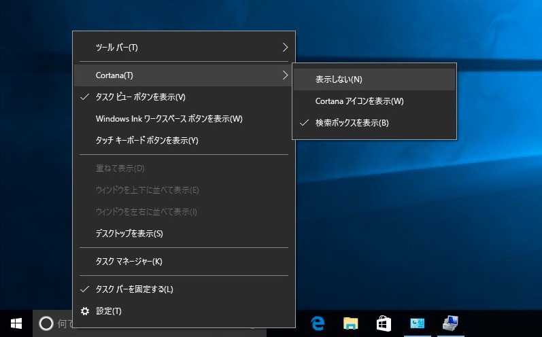542x337 pixels.
Task: Choose デスクトップを表示(S)
Action: [129, 233]
